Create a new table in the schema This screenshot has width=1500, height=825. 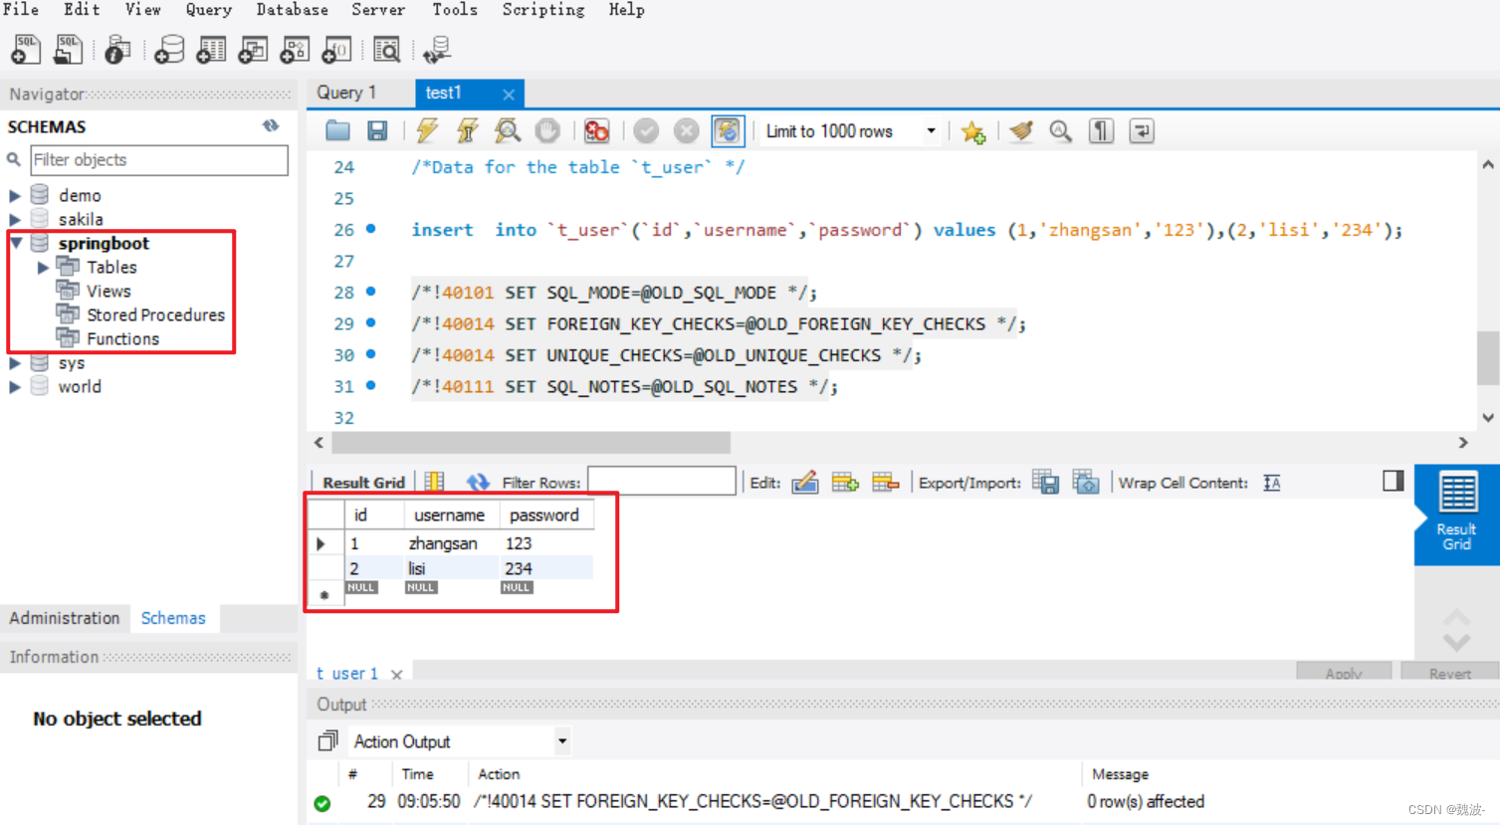pyautogui.click(x=210, y=48)
